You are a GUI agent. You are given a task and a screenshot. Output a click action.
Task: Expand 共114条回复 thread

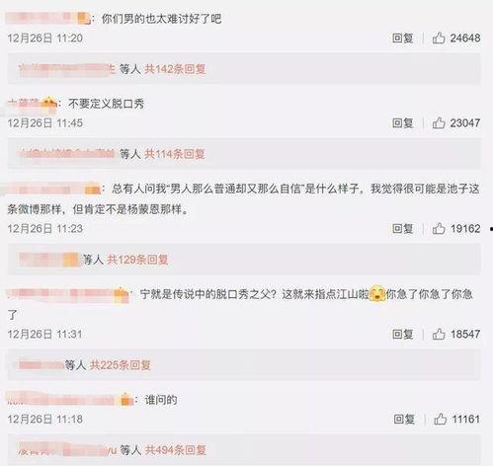click(x=175, y=154)
